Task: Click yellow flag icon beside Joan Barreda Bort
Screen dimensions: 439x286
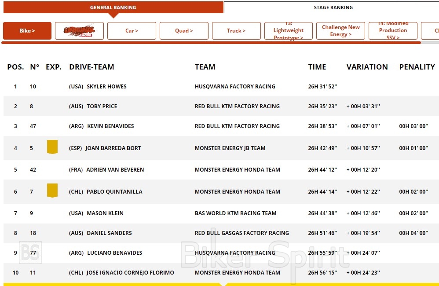Action: (x=52, y=147)
